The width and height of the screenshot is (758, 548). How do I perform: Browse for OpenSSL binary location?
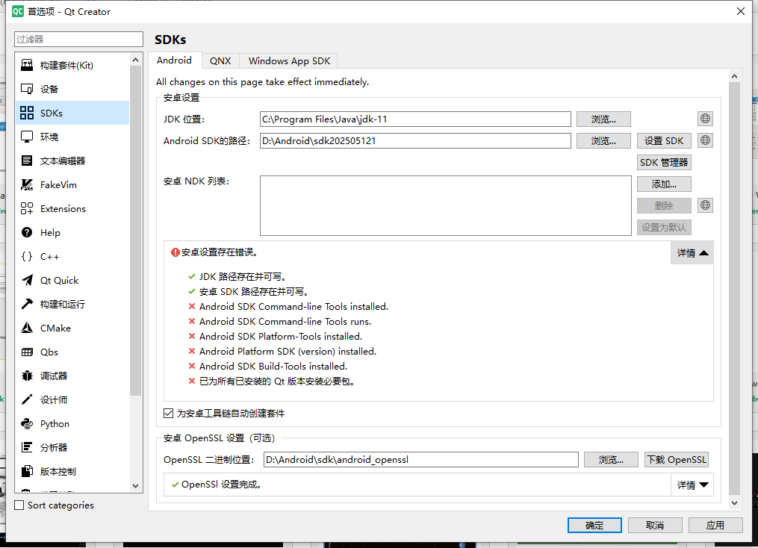pos(611,460)
